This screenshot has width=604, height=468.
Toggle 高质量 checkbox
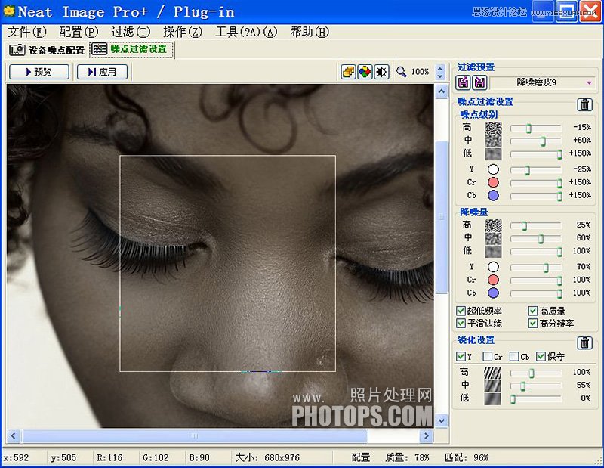[x=533, y=311]
